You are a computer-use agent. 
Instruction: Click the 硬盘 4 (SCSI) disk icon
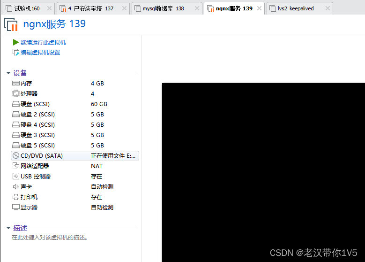pyautogui.click(x=16, y=124)
